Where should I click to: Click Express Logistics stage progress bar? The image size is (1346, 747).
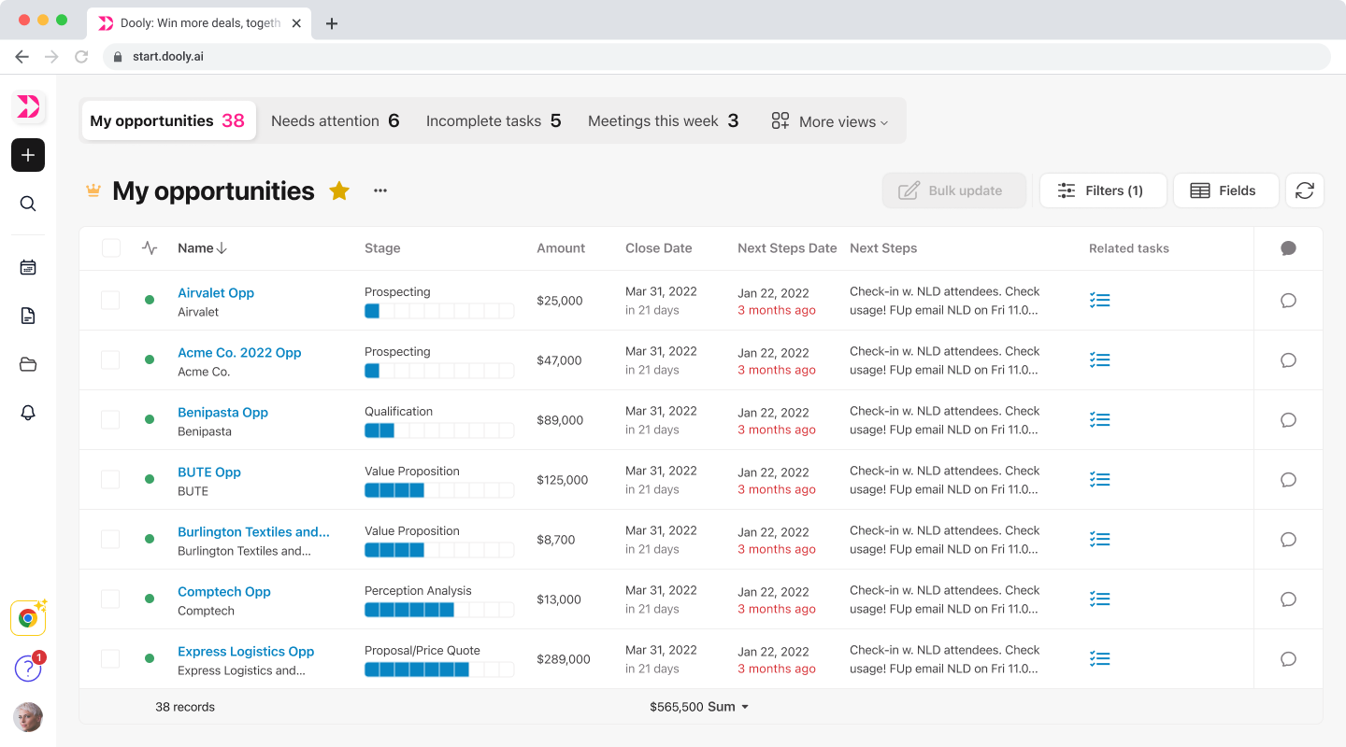[439, 669]
